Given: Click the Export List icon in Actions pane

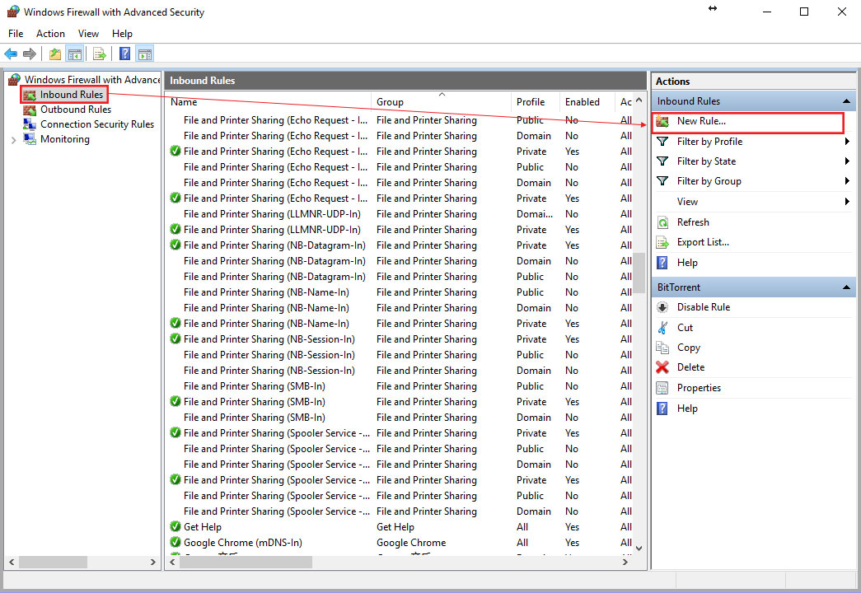Looking at the screenshot, I should pos(662,242).
